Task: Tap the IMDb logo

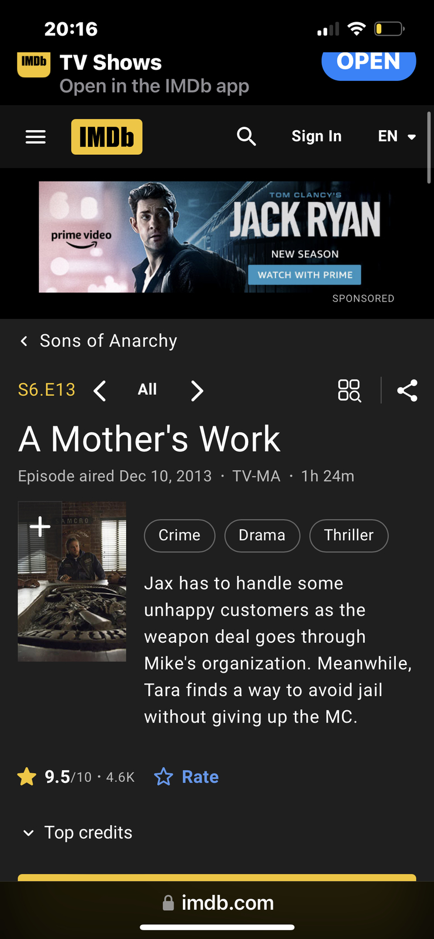Action: coord(107,137)
